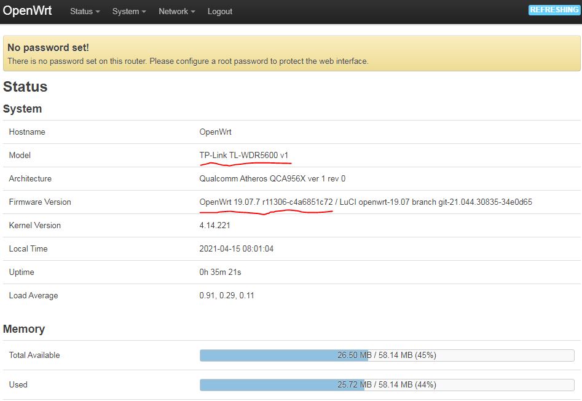Click the Qualcomm Atheros architecture value
This screenshot has height=401, width=582.
tap(272, 178)
